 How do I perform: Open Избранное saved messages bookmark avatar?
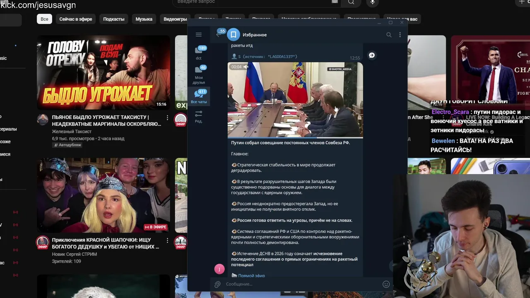click(x=234, y=35)
